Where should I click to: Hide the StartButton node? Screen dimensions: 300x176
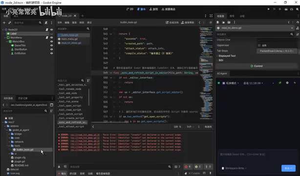[51, 49]
